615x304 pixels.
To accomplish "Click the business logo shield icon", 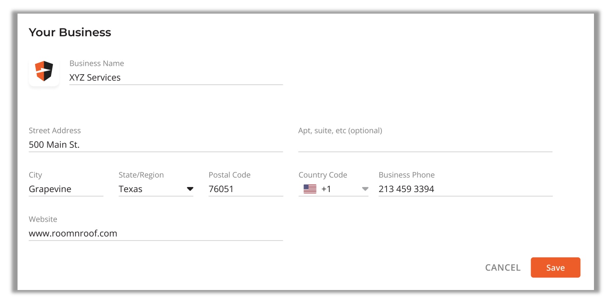I will [x=44, y=71].
